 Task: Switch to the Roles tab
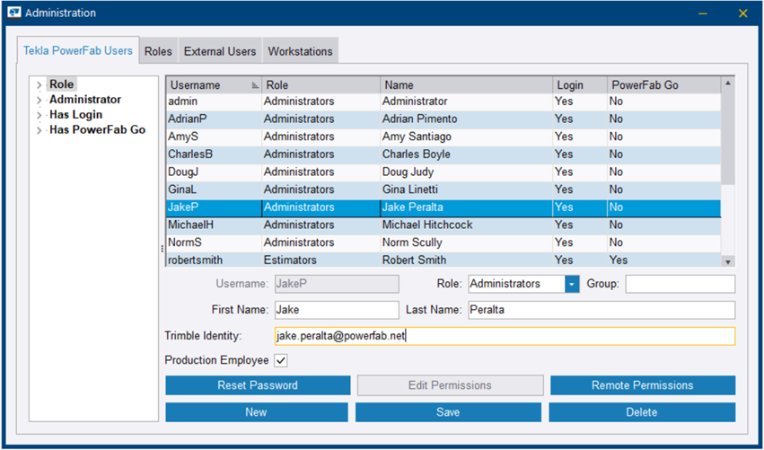158,51
